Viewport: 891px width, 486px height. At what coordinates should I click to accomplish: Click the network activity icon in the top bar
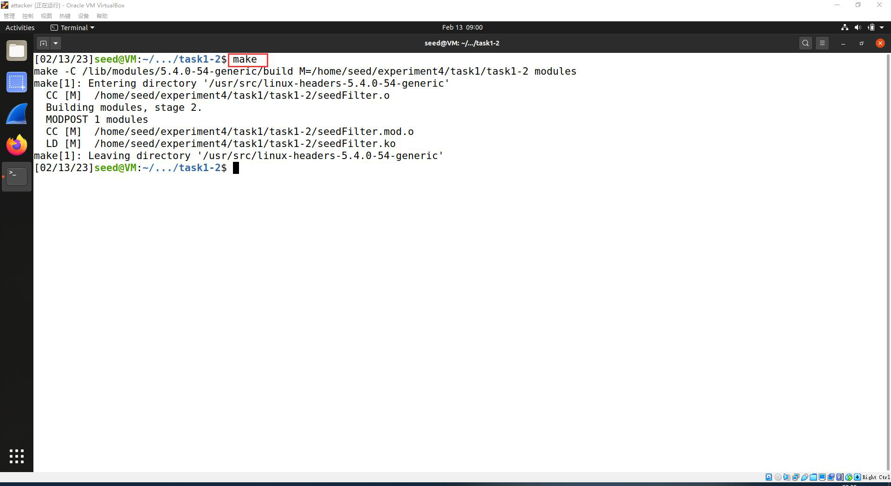pyautogui.click(x=845, y=27)
